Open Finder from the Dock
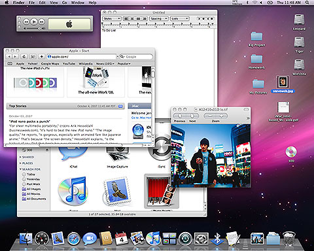The image size is (314, 251). click(x=26, y=239)
